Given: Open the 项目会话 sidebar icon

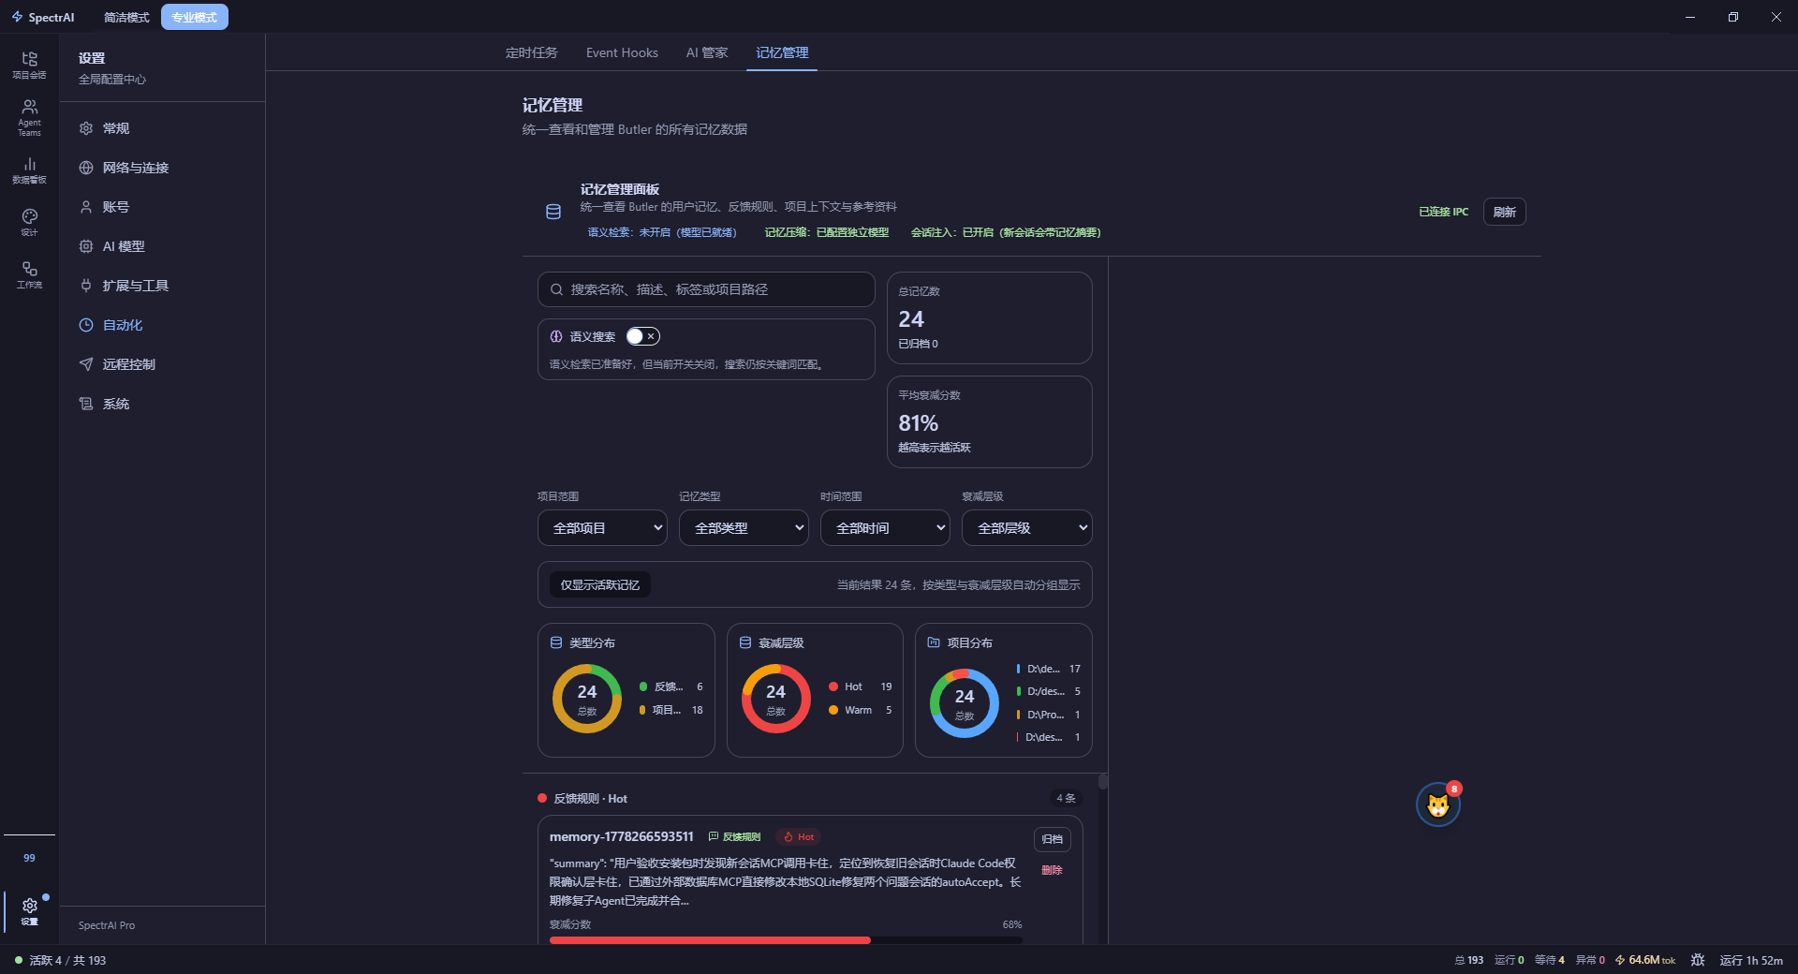Looking at the screenshot, I should (29, 65).
